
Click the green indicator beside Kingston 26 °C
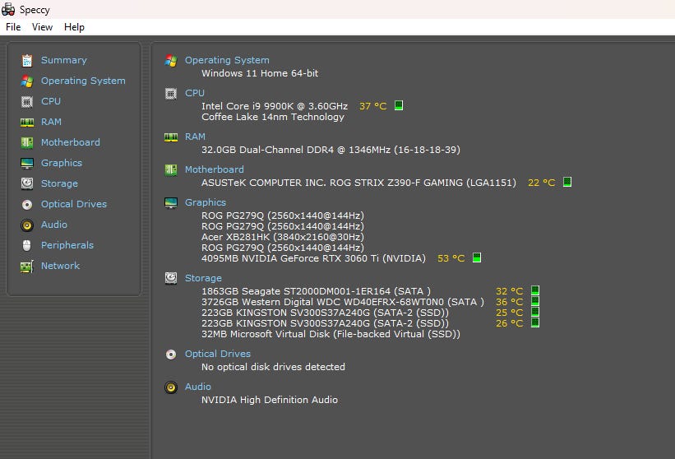pos(535,322)
